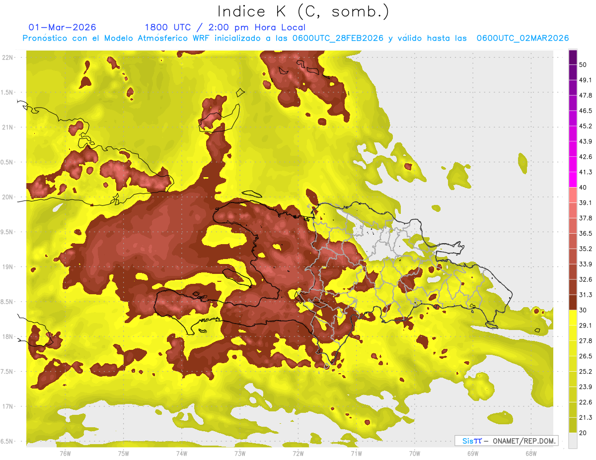
Task: Click the color scale value "21.3"
Action: click(586, 418)
